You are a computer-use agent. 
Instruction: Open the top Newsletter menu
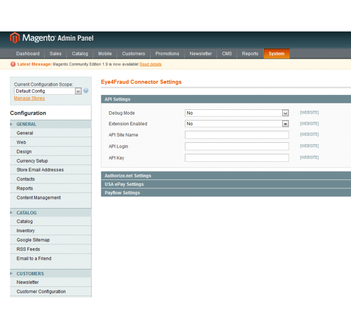(x=200, y=54)
